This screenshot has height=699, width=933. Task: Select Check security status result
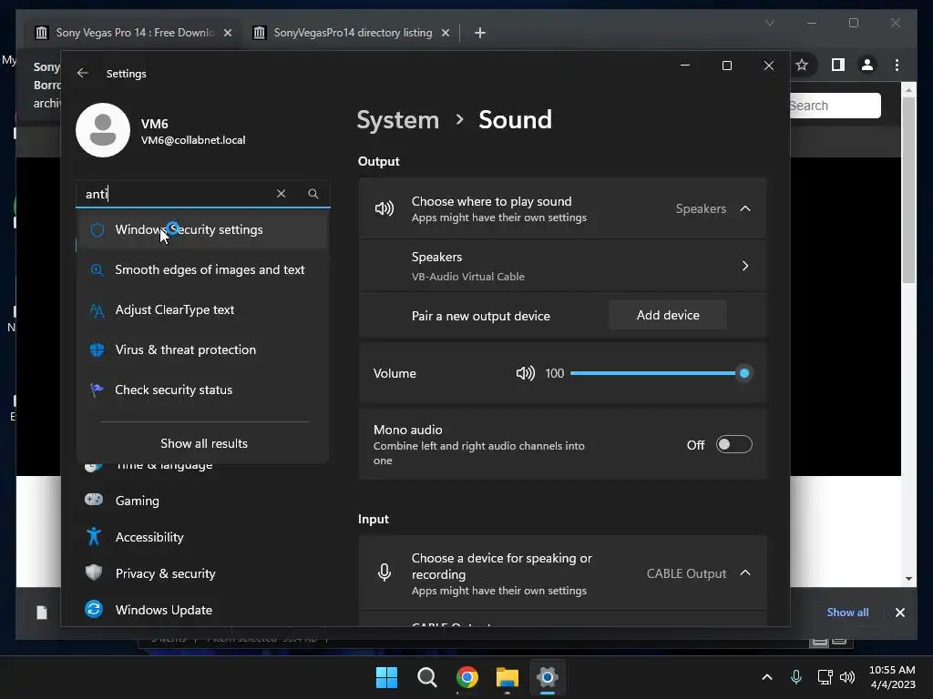coord(202,390)
